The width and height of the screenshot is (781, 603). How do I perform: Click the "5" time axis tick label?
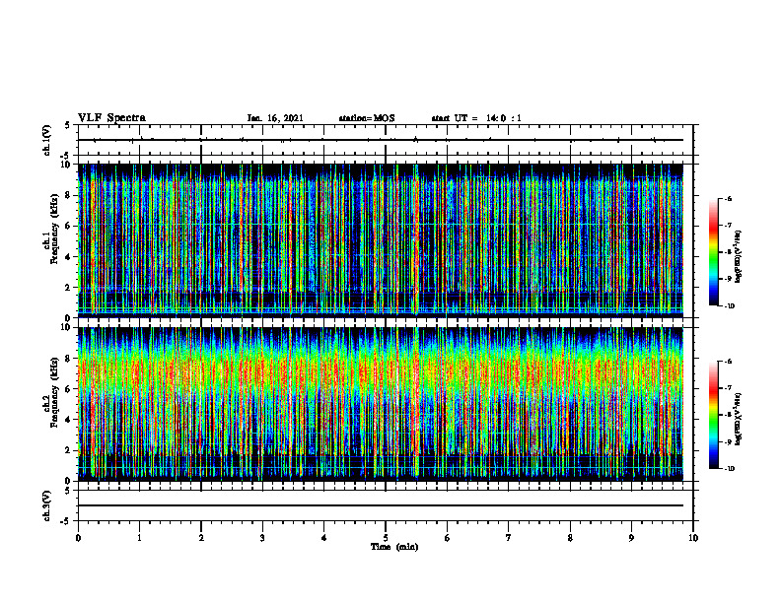pos(386,538)
